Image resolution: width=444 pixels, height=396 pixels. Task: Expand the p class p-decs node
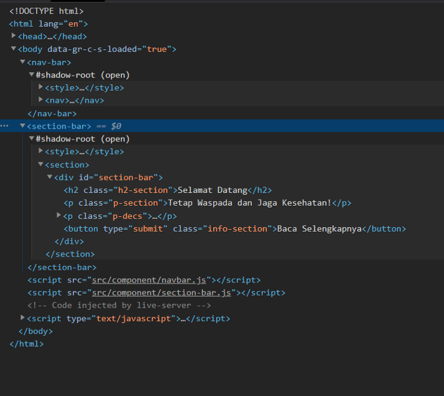click(58, 215)
